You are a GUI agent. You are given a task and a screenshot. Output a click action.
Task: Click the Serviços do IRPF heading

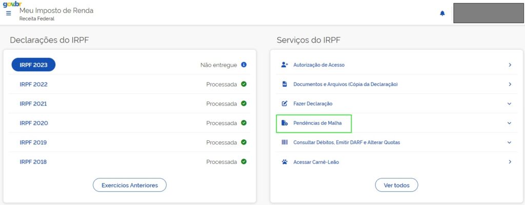point(308,40)
